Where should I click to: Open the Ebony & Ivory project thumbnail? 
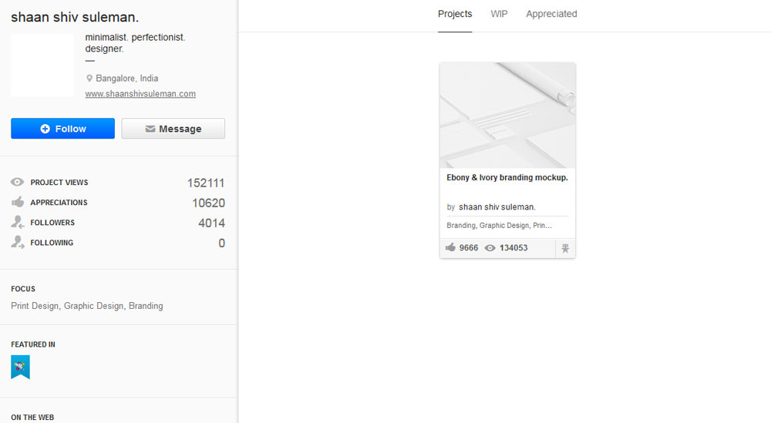[507, 116]
